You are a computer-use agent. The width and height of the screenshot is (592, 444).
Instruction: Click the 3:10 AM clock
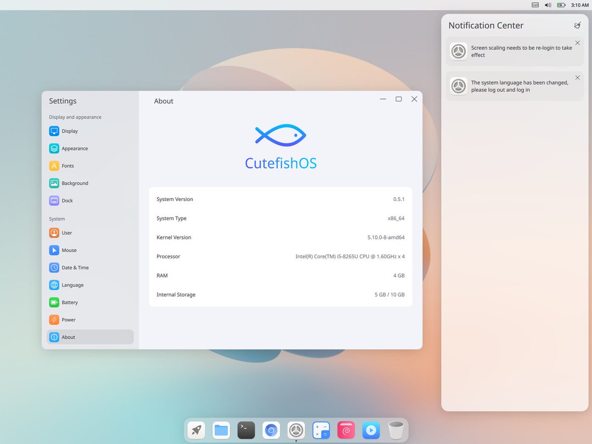pyautogui.click(x=580, y=5)
